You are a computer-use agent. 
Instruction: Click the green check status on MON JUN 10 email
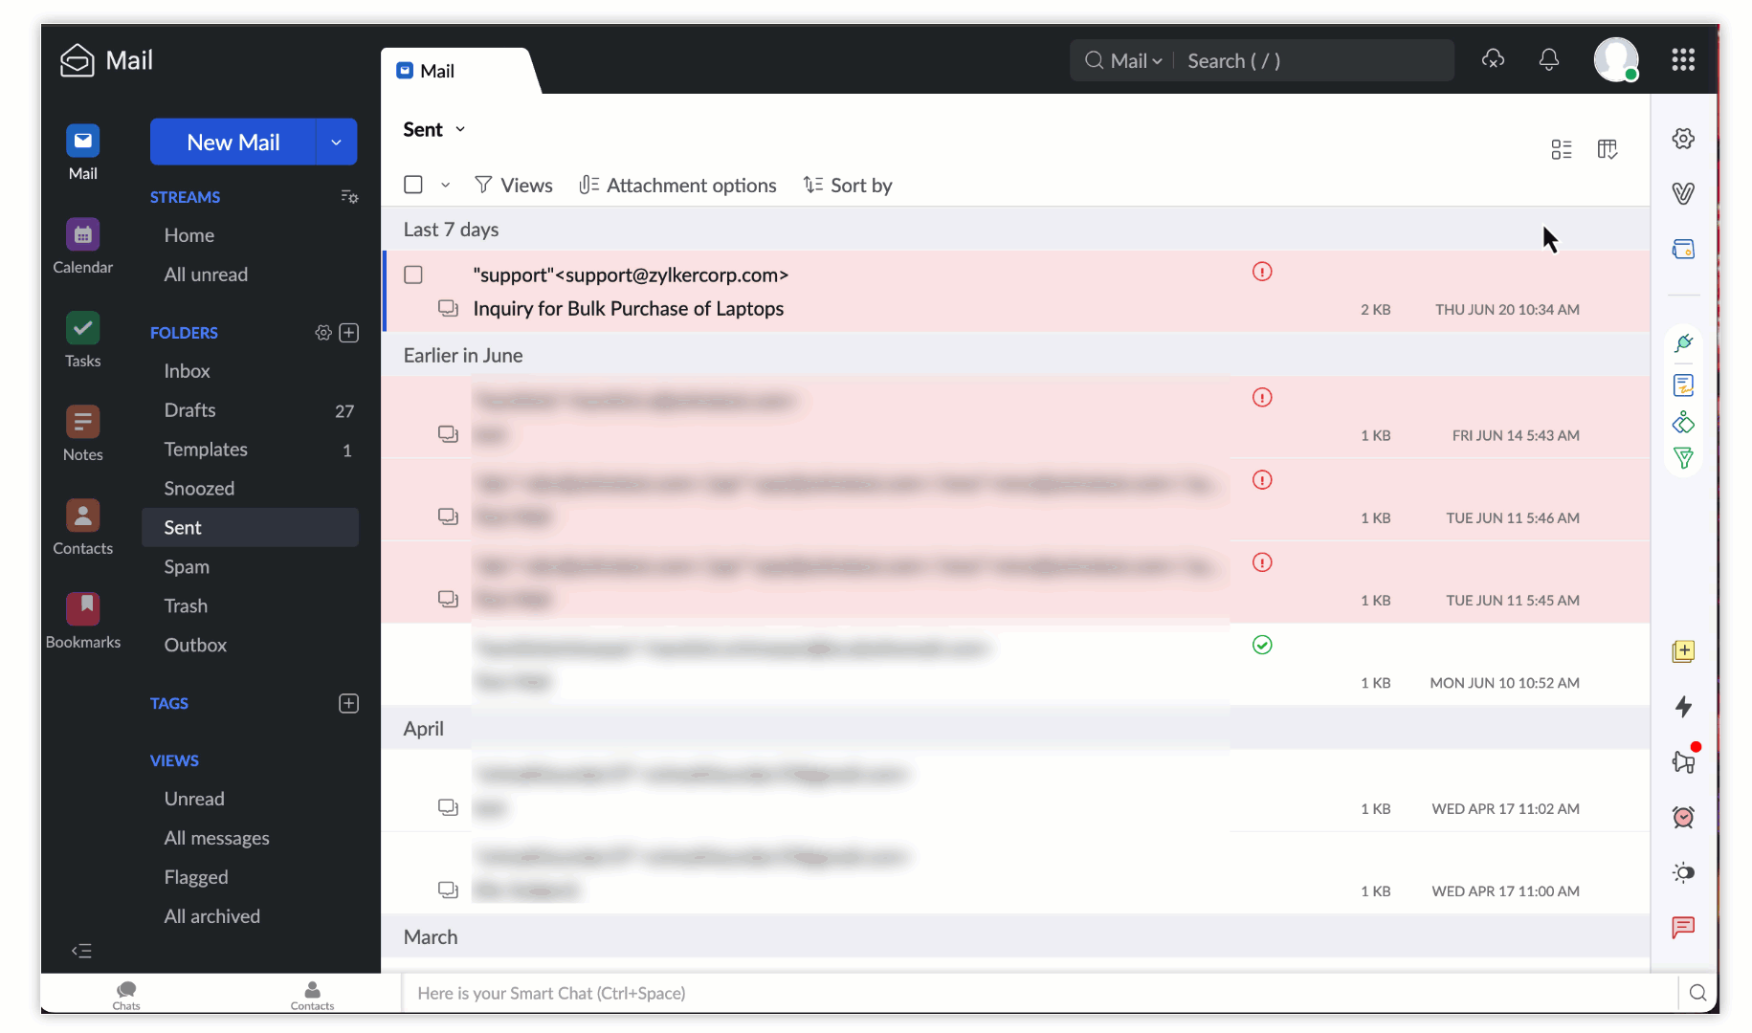[1262, 645]
